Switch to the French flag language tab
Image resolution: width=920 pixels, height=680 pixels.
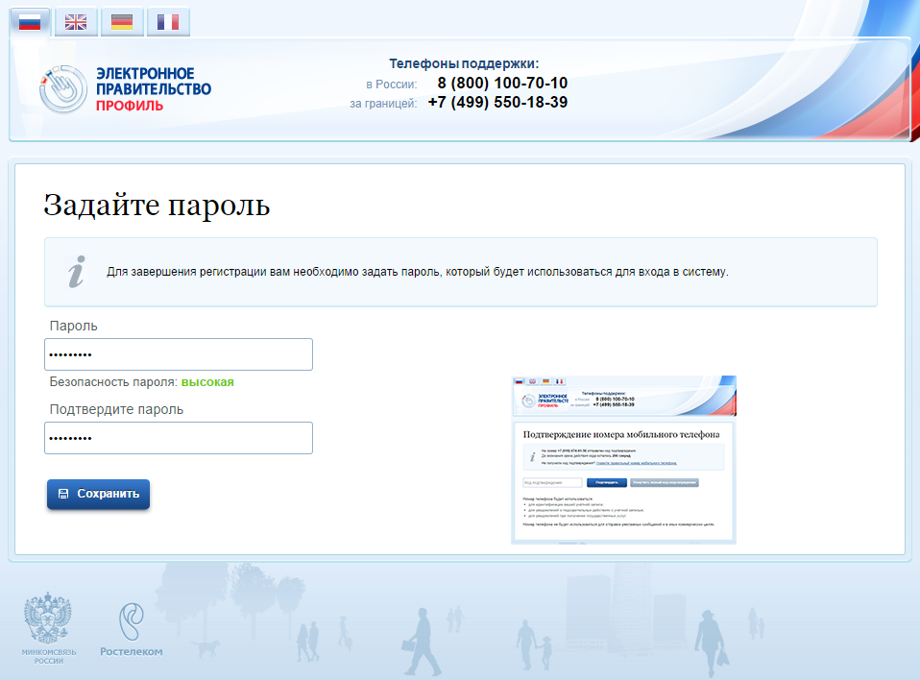pos(168,22)
